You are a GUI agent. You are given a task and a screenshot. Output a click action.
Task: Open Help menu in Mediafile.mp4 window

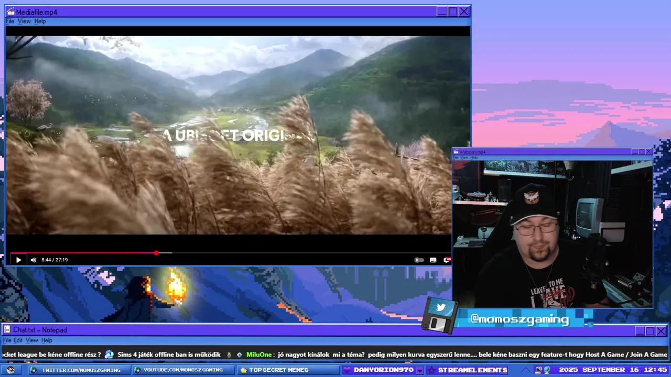tap(40, 21)
